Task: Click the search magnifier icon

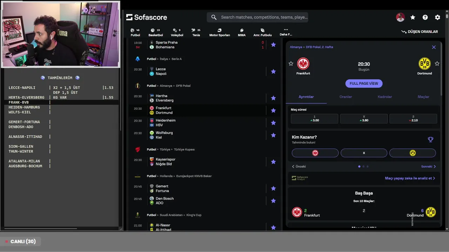Action: (x=214, y=17)
